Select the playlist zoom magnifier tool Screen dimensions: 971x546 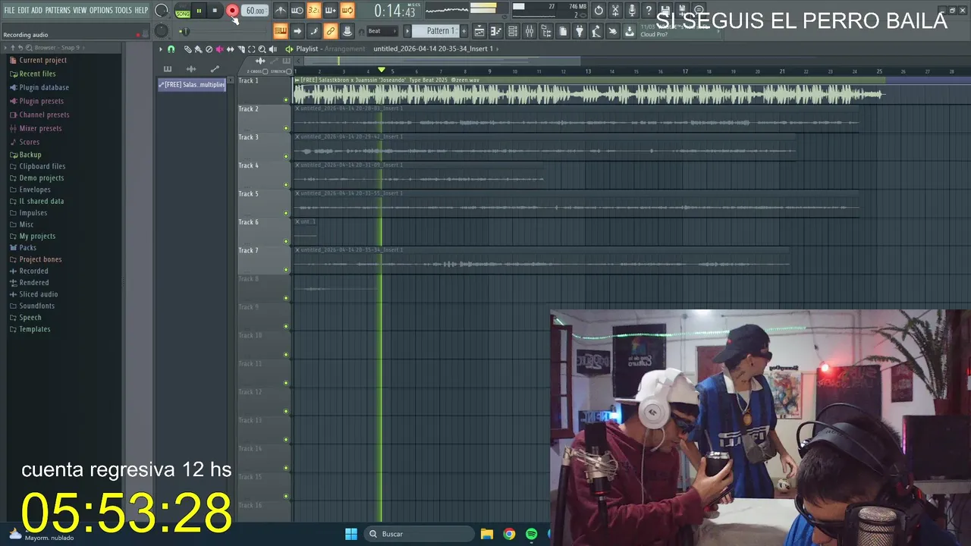[x=262, y=49]
